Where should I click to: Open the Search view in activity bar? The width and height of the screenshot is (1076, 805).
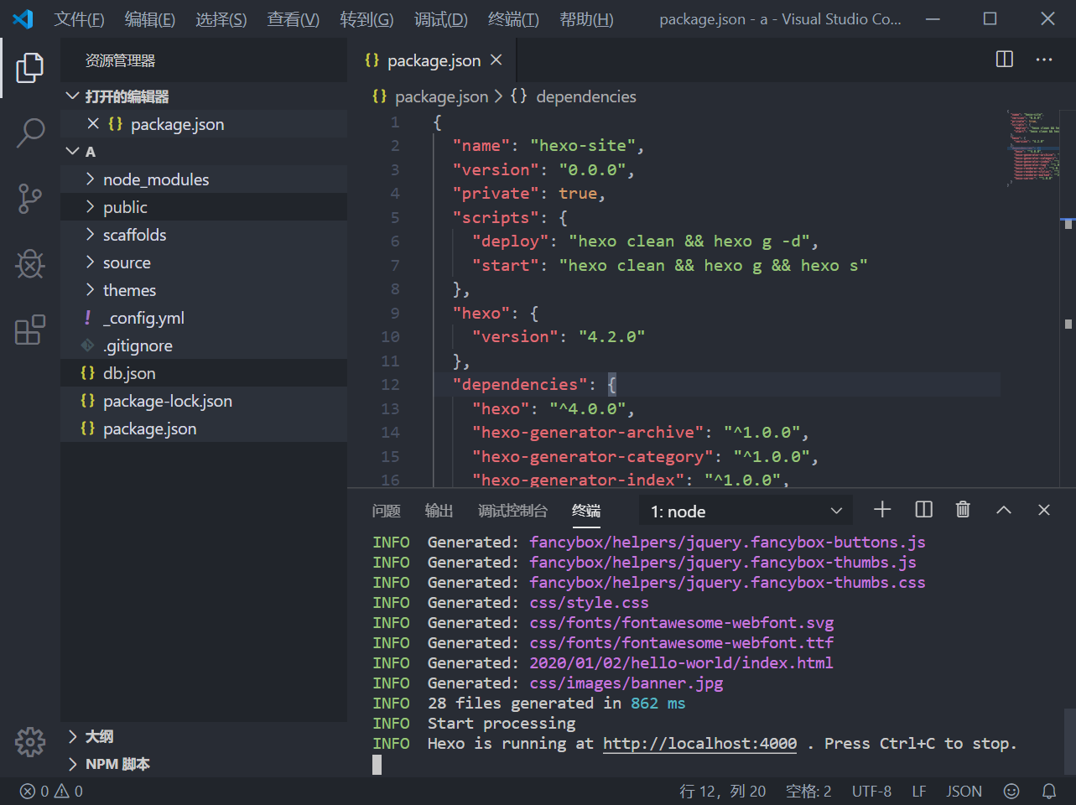point(30,132)
